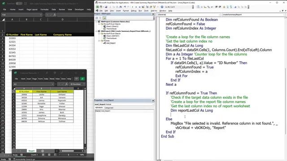Screen dimensions: 287x161
Task: Expand the formula bar in small Excel window
Action: (84, 84)
